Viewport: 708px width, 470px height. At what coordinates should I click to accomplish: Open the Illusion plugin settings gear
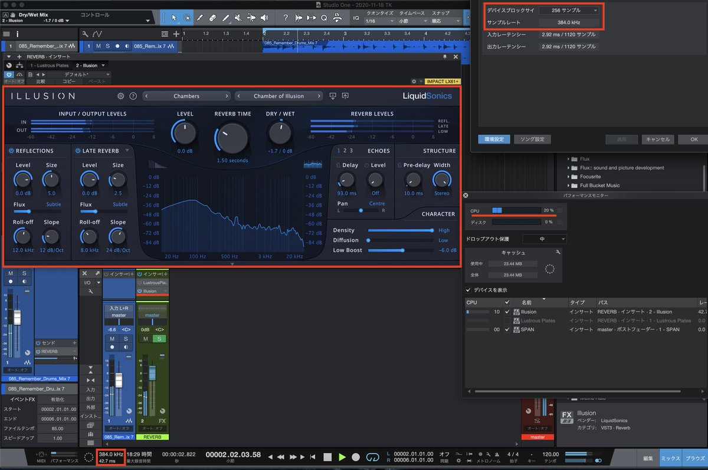(121, 96)
